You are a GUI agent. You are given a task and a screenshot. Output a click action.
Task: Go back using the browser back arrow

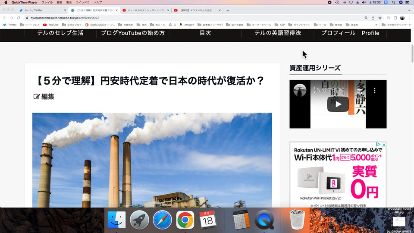[5, 18]
